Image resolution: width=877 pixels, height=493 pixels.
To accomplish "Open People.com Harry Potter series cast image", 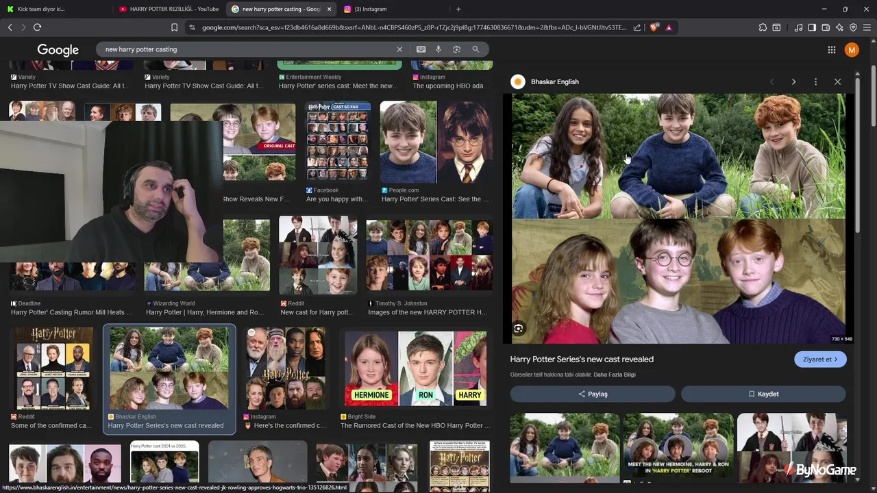I will [x=435, y=142].
